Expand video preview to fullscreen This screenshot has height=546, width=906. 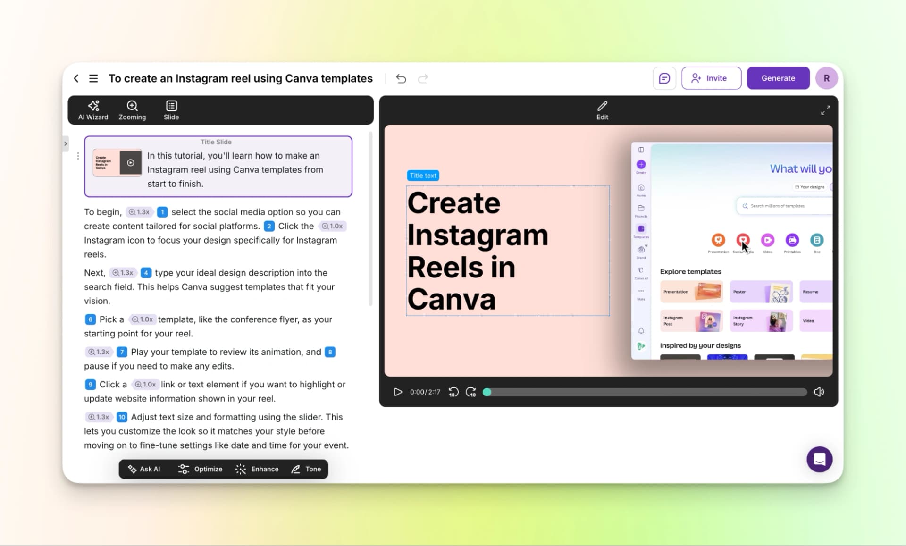pyautogui.click(x=825, y=110)
